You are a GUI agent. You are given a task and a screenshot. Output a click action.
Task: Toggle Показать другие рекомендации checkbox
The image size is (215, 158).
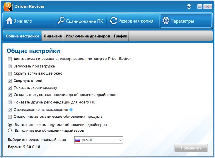10,102
